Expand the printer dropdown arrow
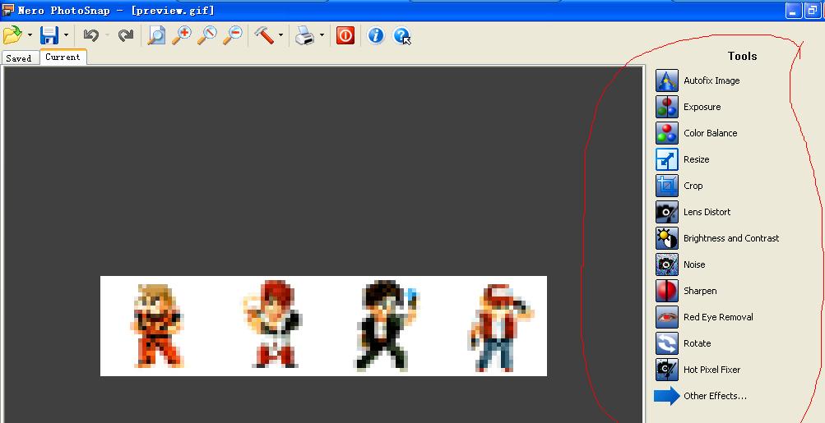The image size is (825, 423). click(x=322, y=35)
